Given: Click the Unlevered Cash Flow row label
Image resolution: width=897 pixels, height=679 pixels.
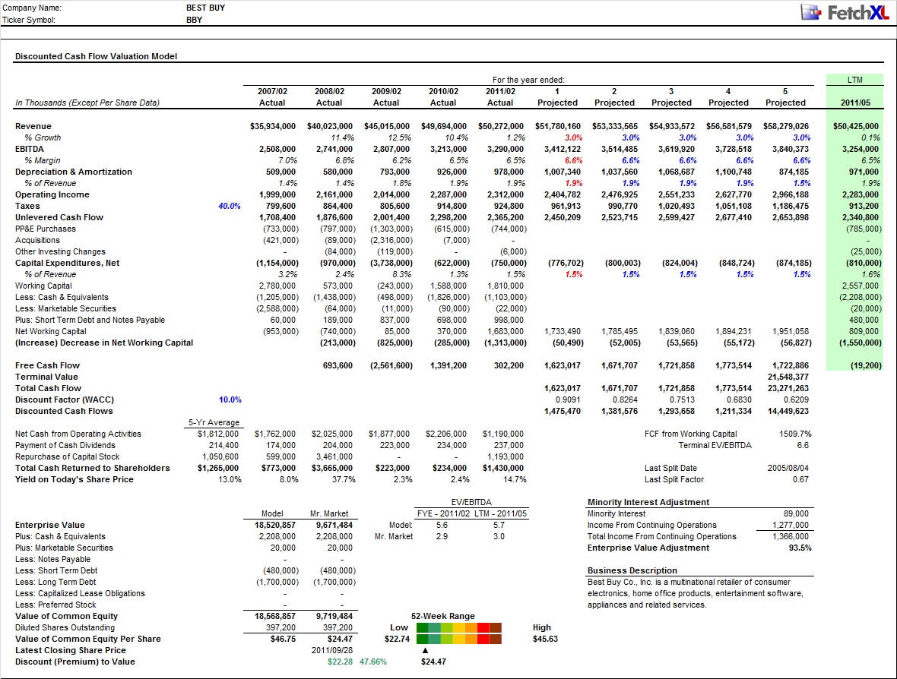Looking at the screenshot, I should pyautogui.click(x=59, y=217).
